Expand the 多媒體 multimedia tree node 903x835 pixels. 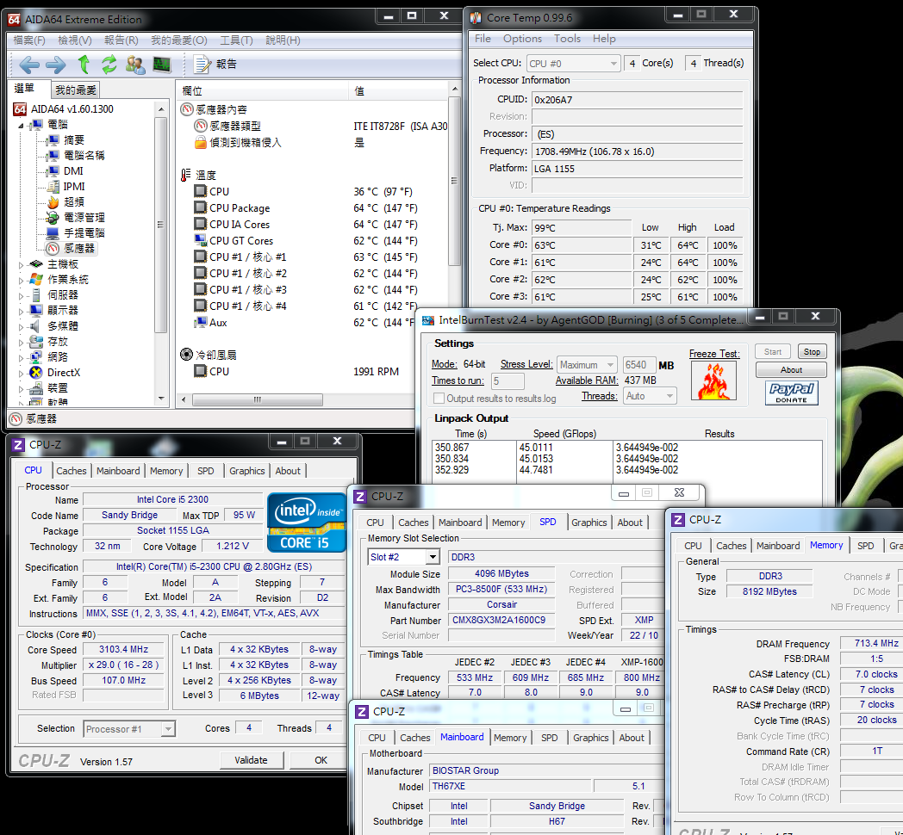[21, 327]
